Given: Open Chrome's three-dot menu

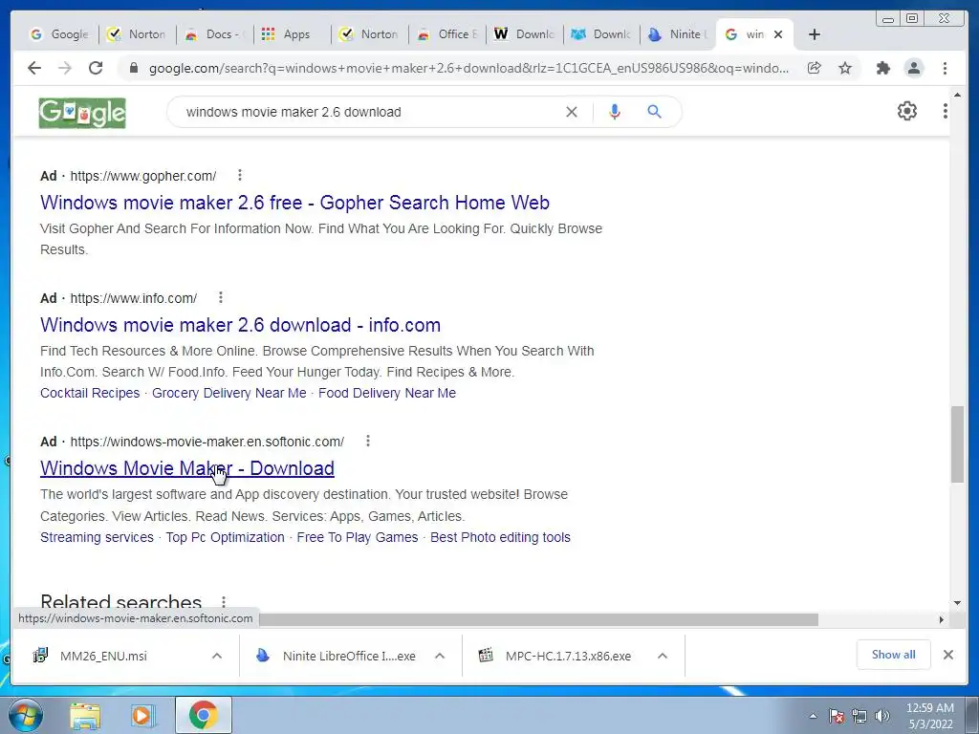Looking at the screenshot, I should pos(945,68).
